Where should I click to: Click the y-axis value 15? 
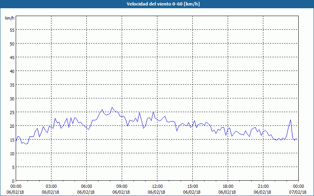pyautogui.click(x=12, y=140)
